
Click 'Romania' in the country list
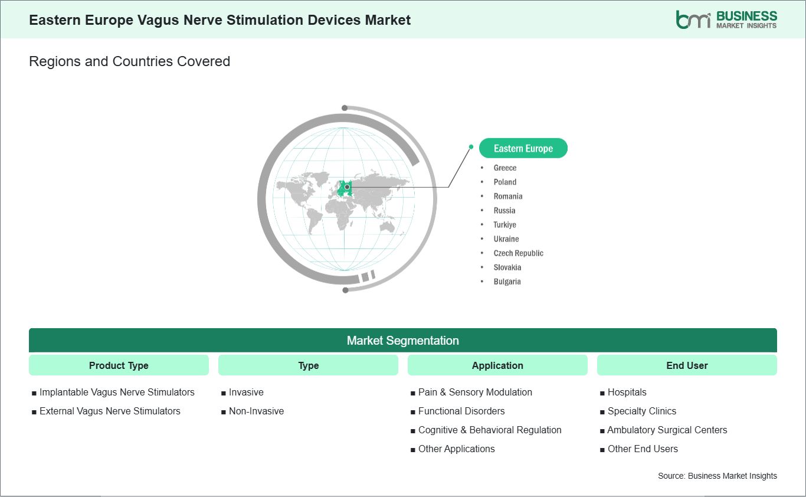pyautogui.click(x=508, y=196)
